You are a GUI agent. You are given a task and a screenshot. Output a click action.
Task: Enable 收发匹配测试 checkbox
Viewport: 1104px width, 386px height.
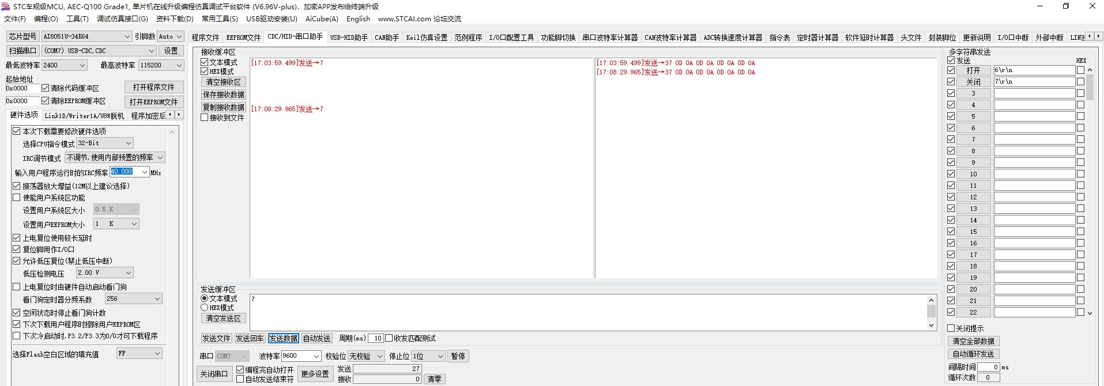pyautogui.click(x=389, y=338)
